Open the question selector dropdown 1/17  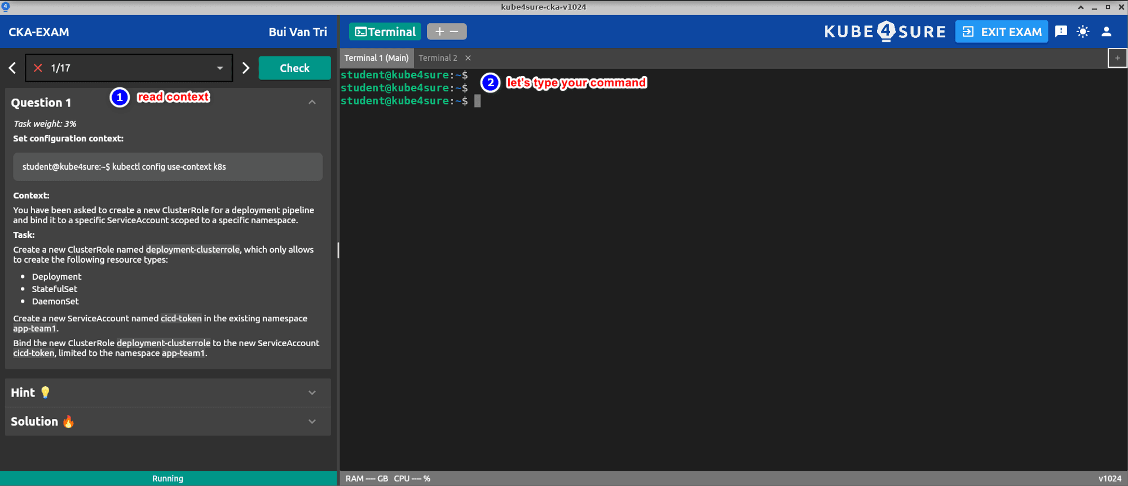[x=129, y=68]
